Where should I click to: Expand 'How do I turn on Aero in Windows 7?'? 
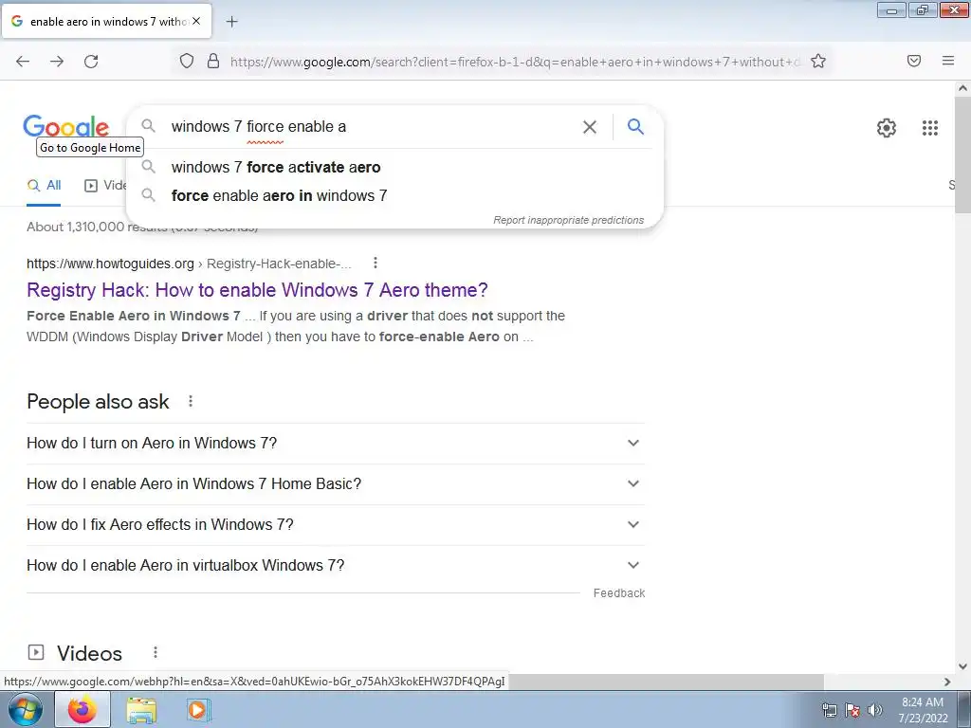point(335,444)
